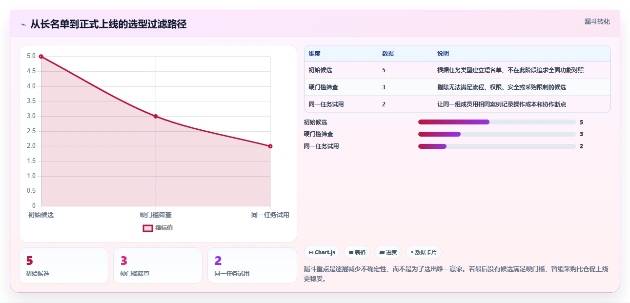Open the stat card showing 3 硬门槛筛查
Viewport: 630px width, 303px height.
(x=158, y=265)
